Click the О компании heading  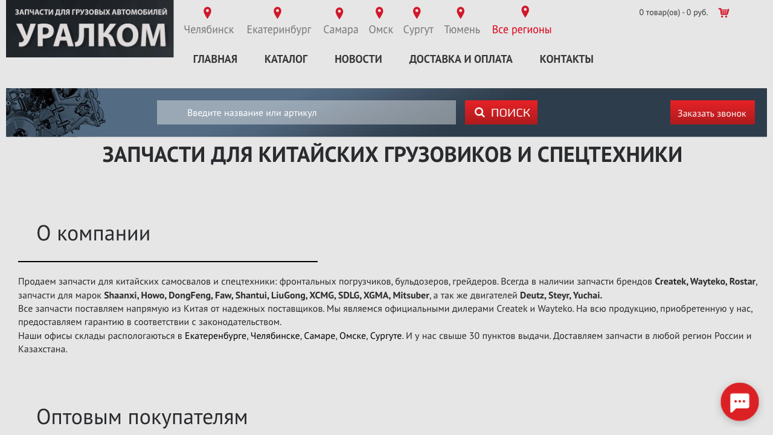pyautogui.click(x=94, y=233)
